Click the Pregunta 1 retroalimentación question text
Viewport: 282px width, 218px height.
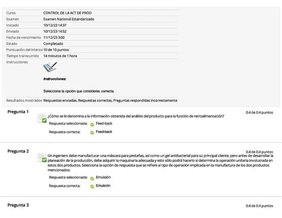[x=136, y=116]
